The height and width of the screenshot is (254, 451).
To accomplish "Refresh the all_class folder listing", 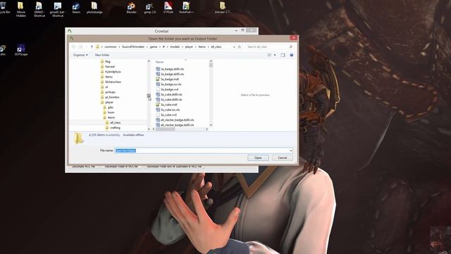I will tap(240, 47).
